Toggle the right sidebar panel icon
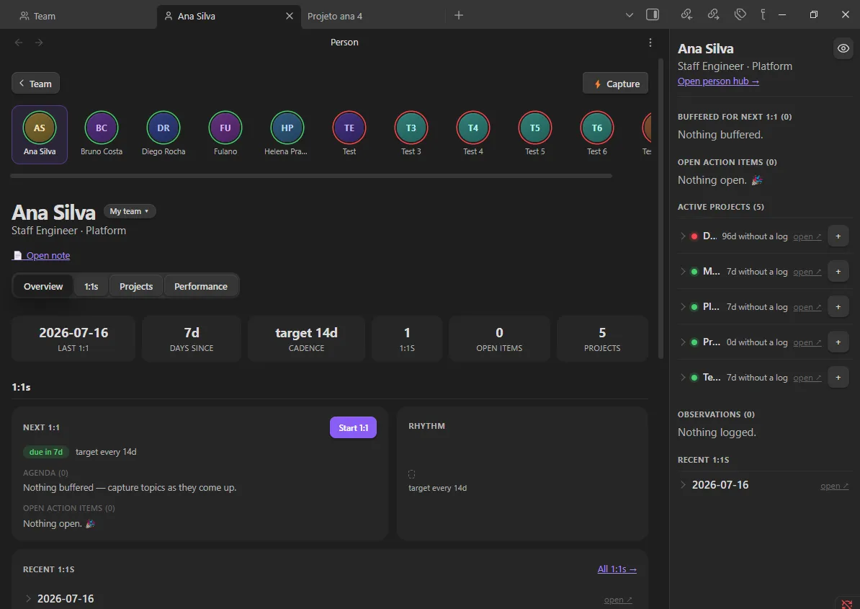 [x=652, y=15]
